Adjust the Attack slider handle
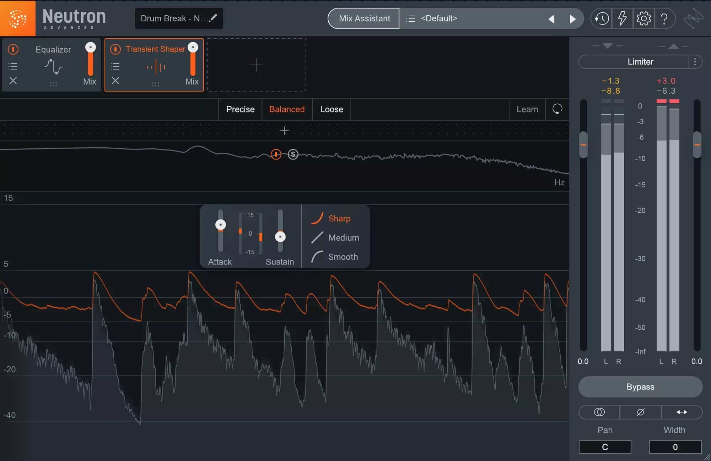The width and height of the screenshot is (711, 461). 221,225
